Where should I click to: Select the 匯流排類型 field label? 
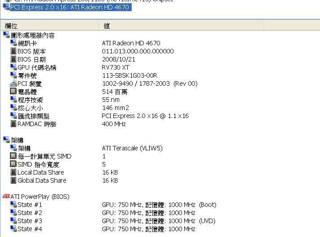pyautogui.click(x=34, y=116)
